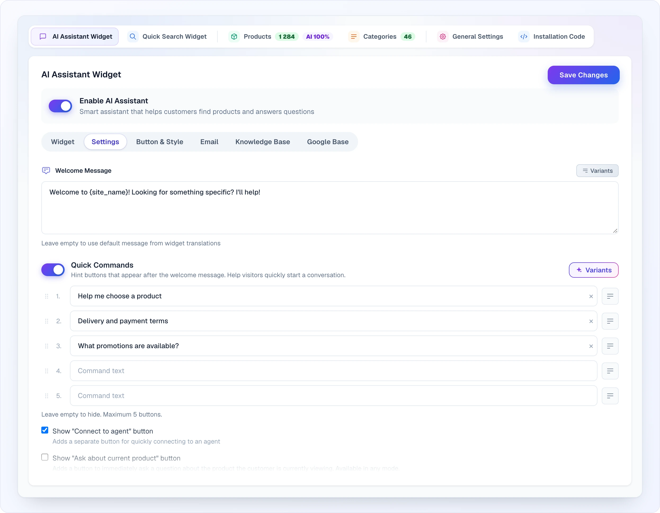660x513 pixels.
Task: Toggle the Enable AI Assistant switch
Action: [x=60, y=106]
